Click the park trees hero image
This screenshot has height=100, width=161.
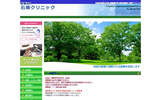pyautogui.click(x=92, y=42)
